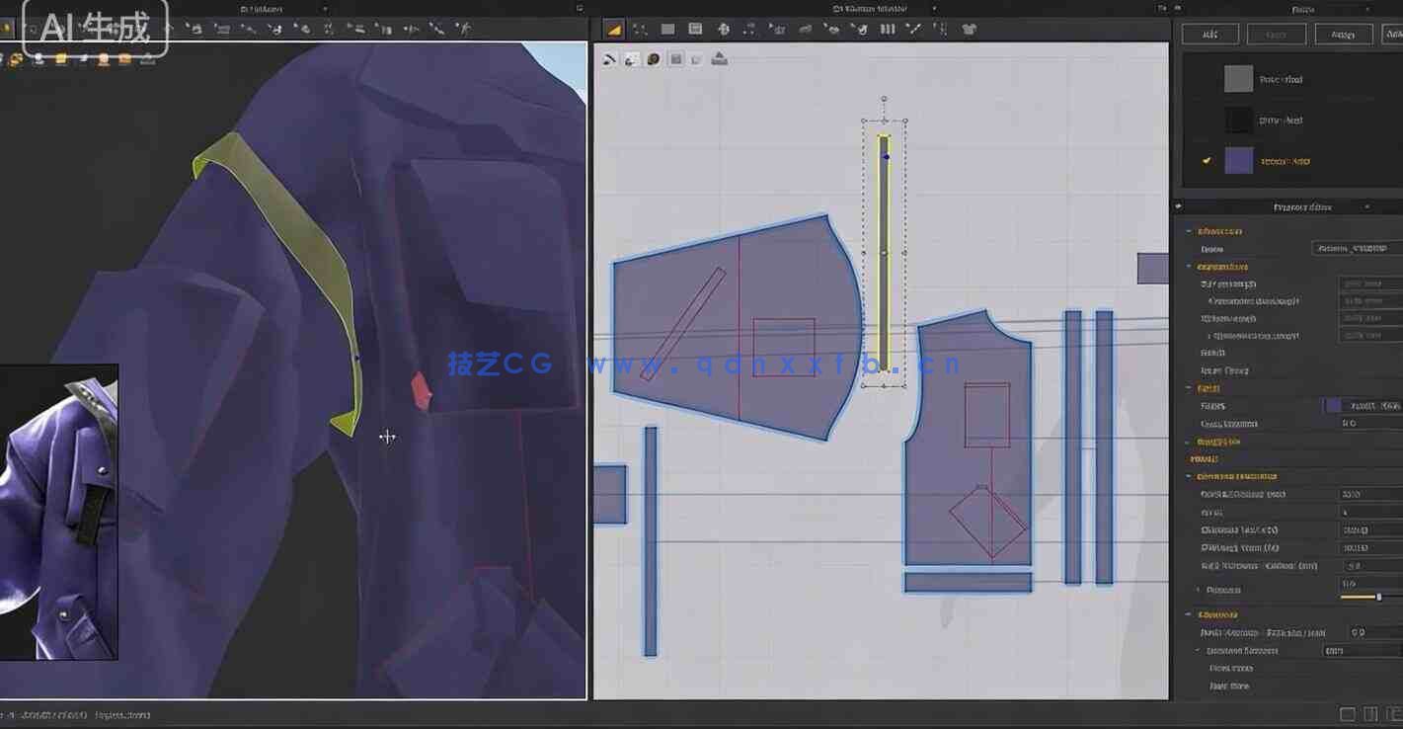Viewport: 1403px width, 729px height.
Task: Click the texture sphere icon in the second toolbar row
Action: point(653,59)
